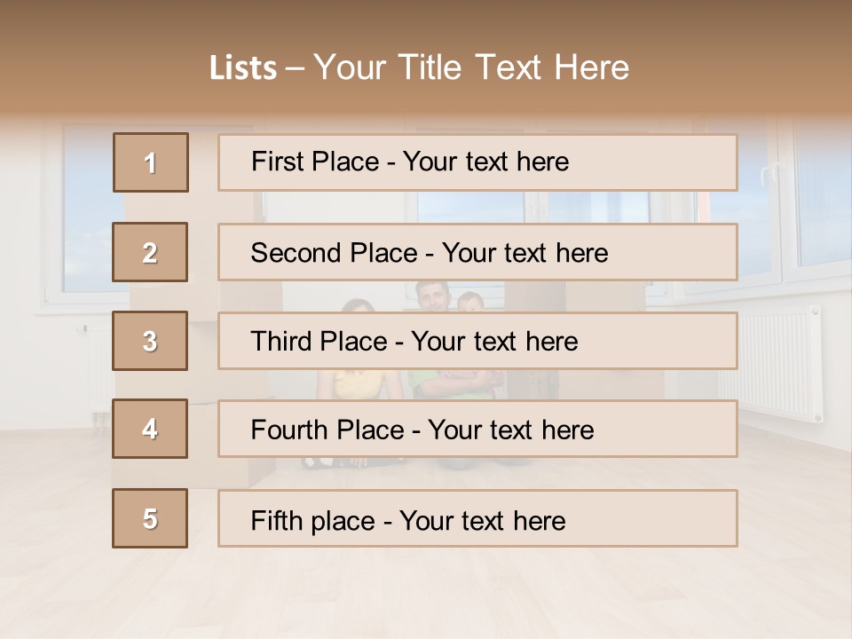Click the number 2 box
The width and height of the screenshot is (852, 639).
(x=150, y=252)
